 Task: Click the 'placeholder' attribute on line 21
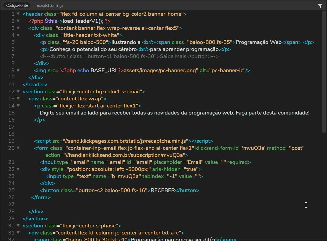pos(168,162)
